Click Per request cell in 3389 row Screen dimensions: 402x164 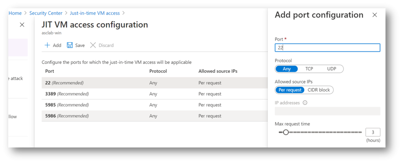pos(210,94)
